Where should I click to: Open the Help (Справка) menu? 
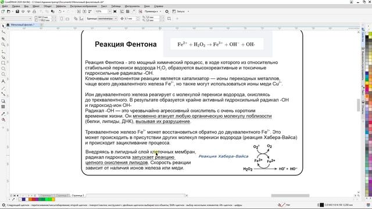pos(159,6)
